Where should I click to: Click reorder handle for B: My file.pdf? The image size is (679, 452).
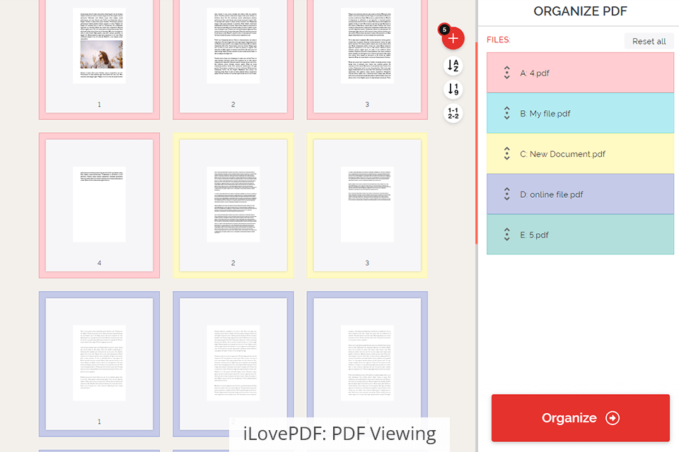(x=506, y=113)
